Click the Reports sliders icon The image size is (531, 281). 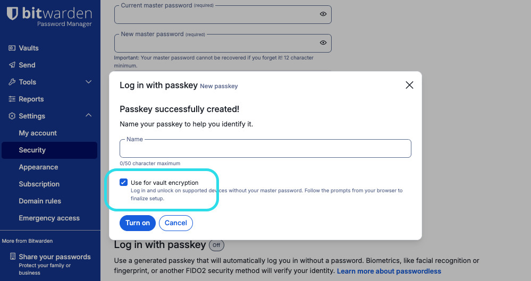click(12, 99)
